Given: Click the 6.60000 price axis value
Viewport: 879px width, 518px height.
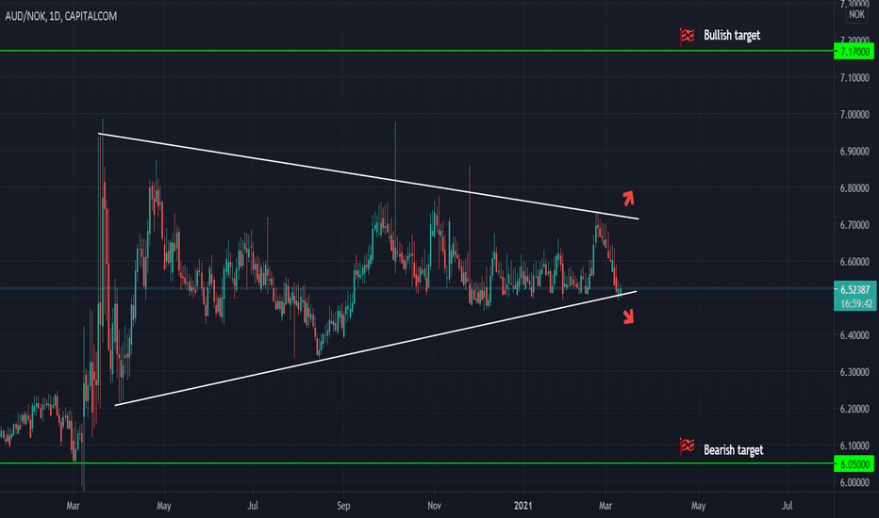Looking at the screenshot, I should pos(854,262).
